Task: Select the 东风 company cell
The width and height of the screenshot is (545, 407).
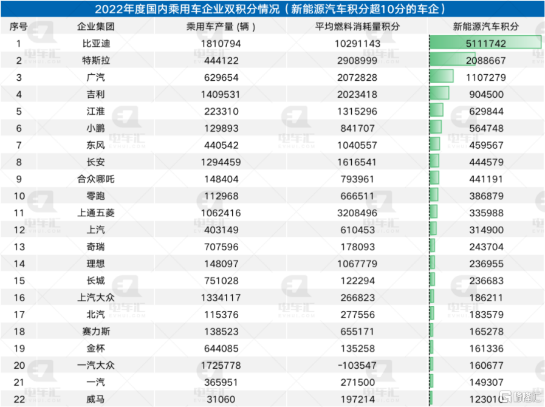Action: (96, 145)
